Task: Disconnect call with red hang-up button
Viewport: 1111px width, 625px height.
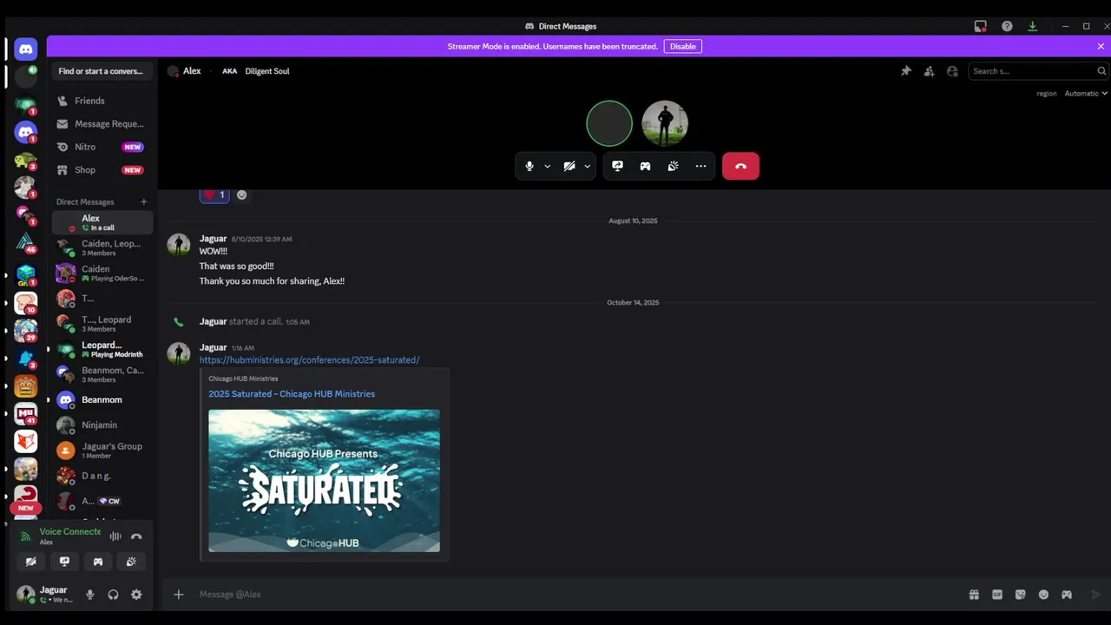Action: pyautogui.click(x=740, y=166)
